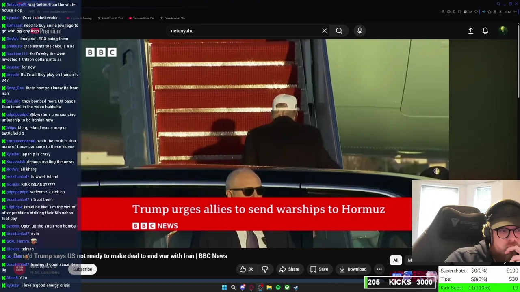Toggle the ad-blocker shield icon
The width and height of the screenshot is (520, 292).
point(465,12)
